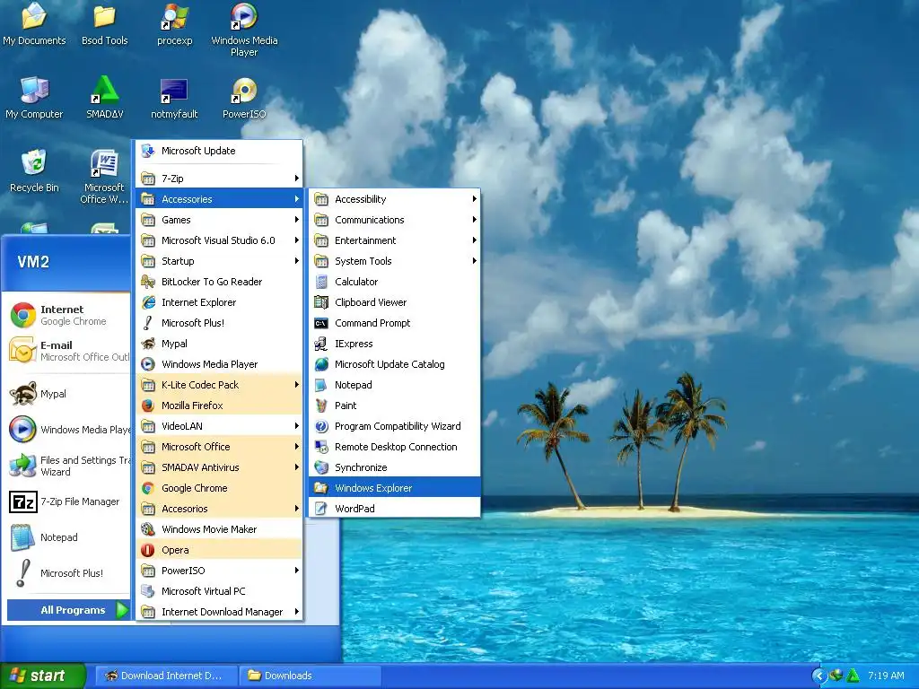Image resolution: width=919 pixels, height=689 pixels.
Task: Launch Opera from All Programs
Action: pyautogui.click(x=219, y=550)
